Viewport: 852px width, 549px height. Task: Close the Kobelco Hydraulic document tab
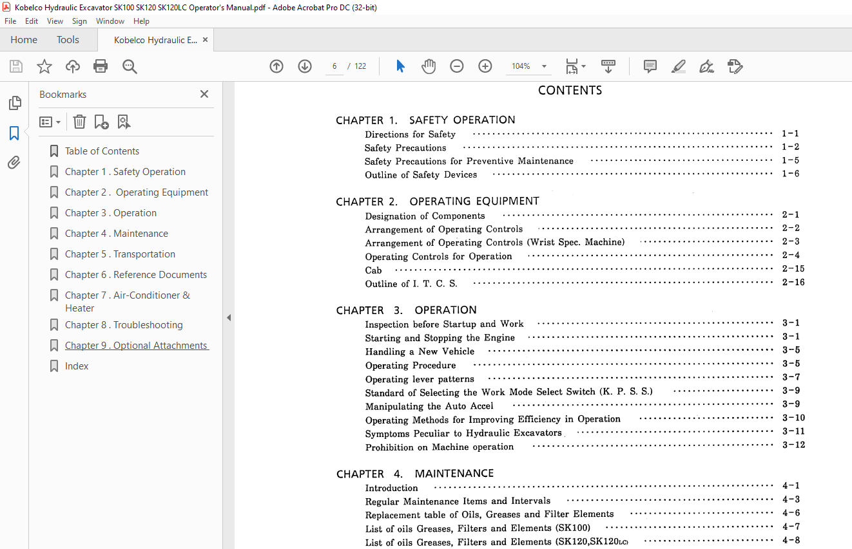click(205, 40)
